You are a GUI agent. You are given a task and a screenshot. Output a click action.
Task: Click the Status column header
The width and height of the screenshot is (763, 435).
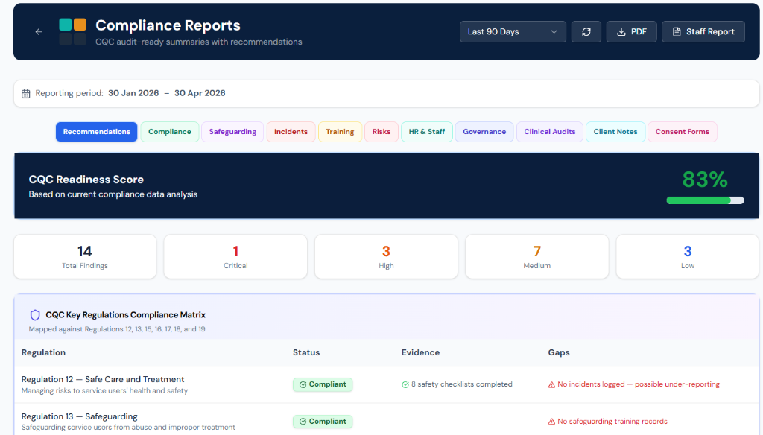coord(306,353)
